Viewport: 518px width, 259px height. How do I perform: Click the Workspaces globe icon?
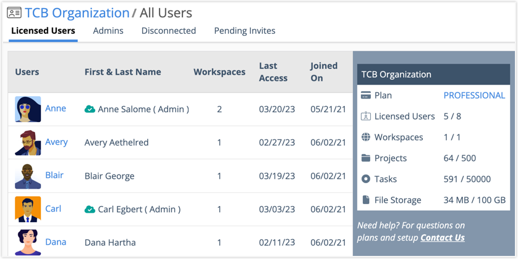pyautogui.click(x=366, y=137)
